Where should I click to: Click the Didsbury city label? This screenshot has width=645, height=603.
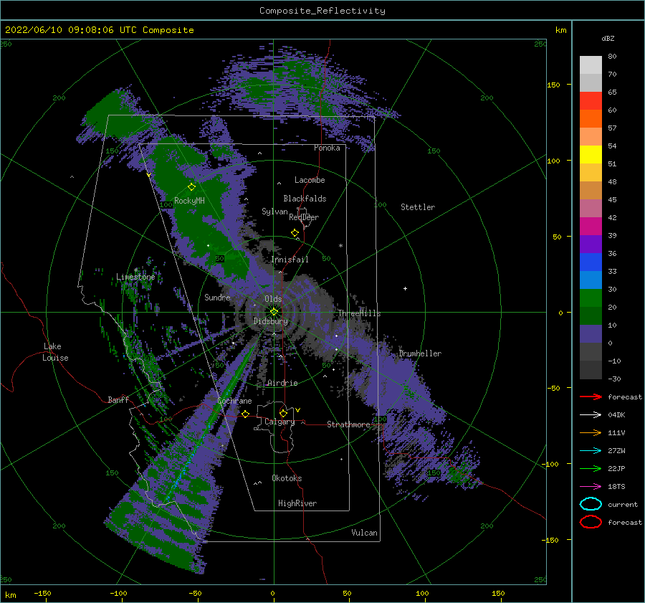point(271,321)
